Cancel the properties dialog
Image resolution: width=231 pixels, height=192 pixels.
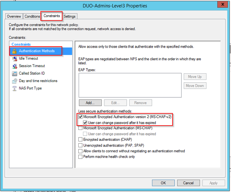pyautogui.click(x=188, y=183)
